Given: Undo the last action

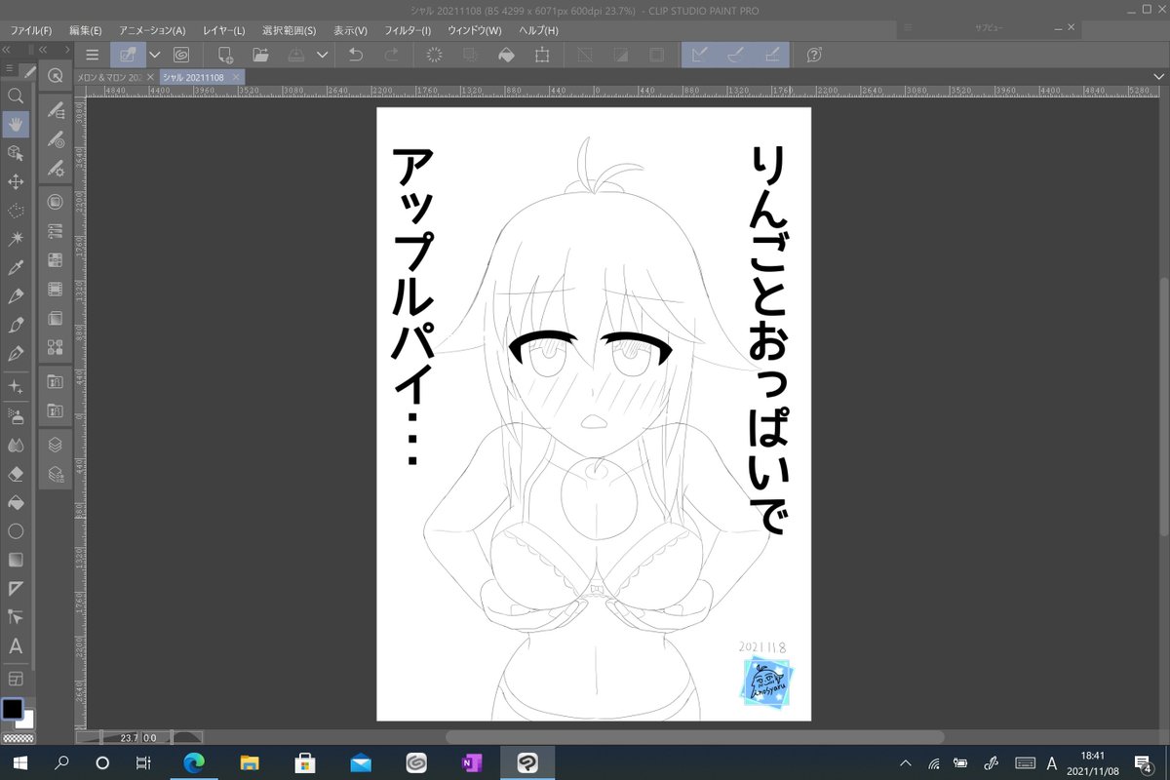Looking at the screenshot, I should click(356, 56).
